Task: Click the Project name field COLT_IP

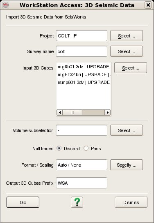Action: (x=82, y=36)
